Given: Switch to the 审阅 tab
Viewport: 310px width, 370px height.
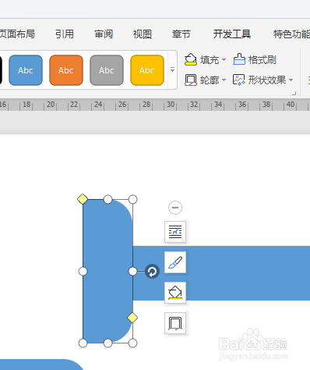Looking at the screenshot, I should click(x=104, y=34).
